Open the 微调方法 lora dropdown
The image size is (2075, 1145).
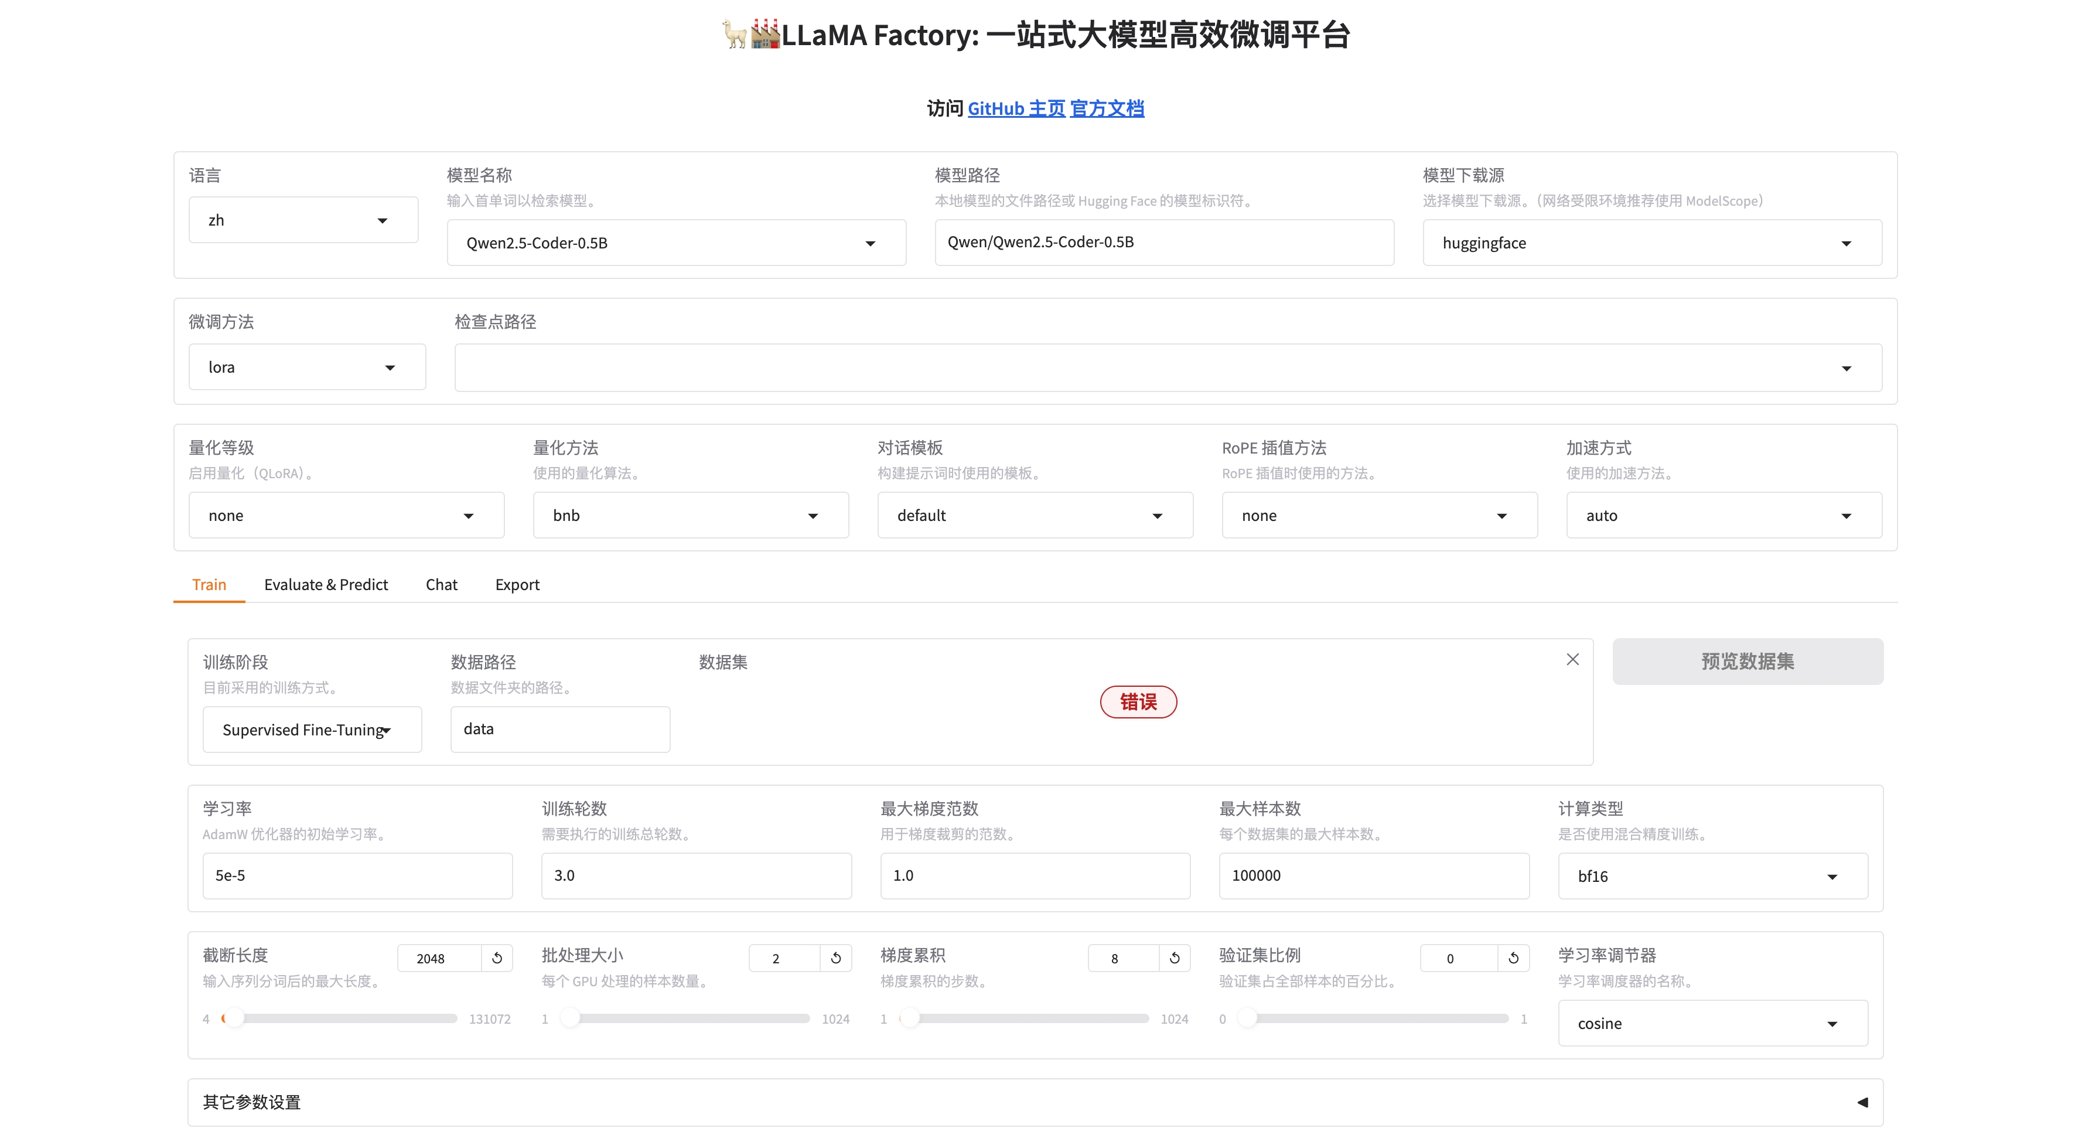tap(306, 367)
